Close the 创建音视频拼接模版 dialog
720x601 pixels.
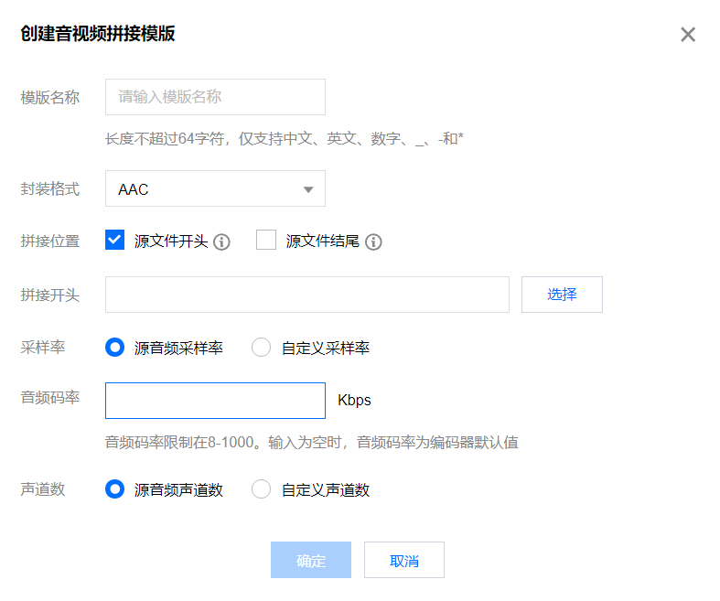pyautogui.click(x=688, y=35)
